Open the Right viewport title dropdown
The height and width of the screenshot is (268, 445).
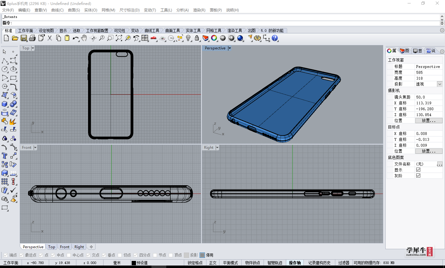[x=217, y=148]
